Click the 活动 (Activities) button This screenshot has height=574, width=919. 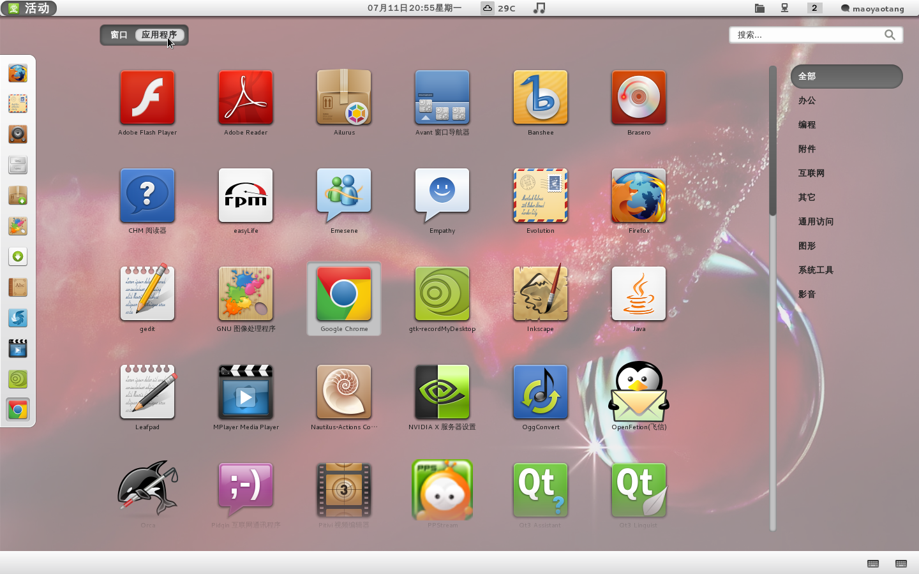[29, 8]
